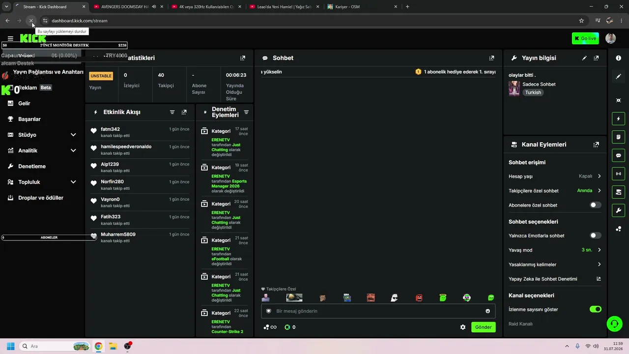The width and height of the screenshot is (629, 354).
Task: Turn off İzlenme sayısını göster switch
Action: (x=595, y=309)
